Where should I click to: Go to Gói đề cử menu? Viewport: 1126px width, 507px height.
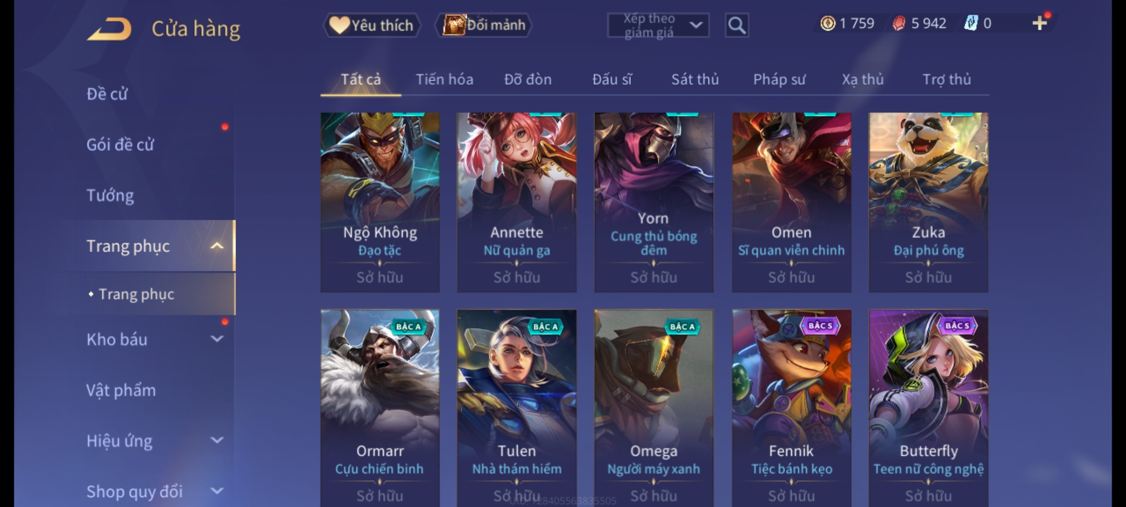(x=120, y=145)
